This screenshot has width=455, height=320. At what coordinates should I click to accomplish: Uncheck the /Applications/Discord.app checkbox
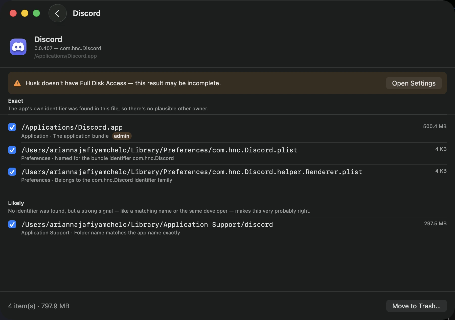tap(12, 127)
